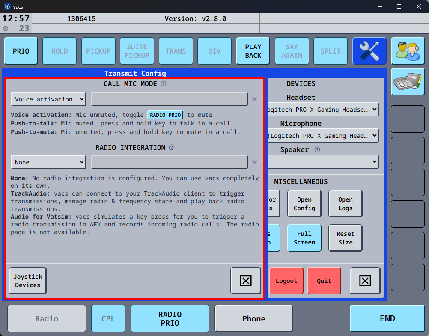Toggle the CPL button
The height and width of the screenshot is (336, 429).
click(x=108, y=318)
